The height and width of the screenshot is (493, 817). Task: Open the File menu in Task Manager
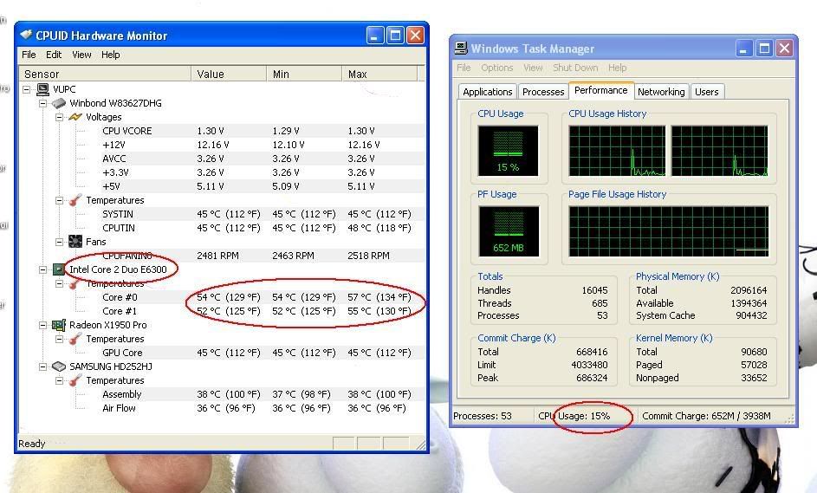pos(464,68)
